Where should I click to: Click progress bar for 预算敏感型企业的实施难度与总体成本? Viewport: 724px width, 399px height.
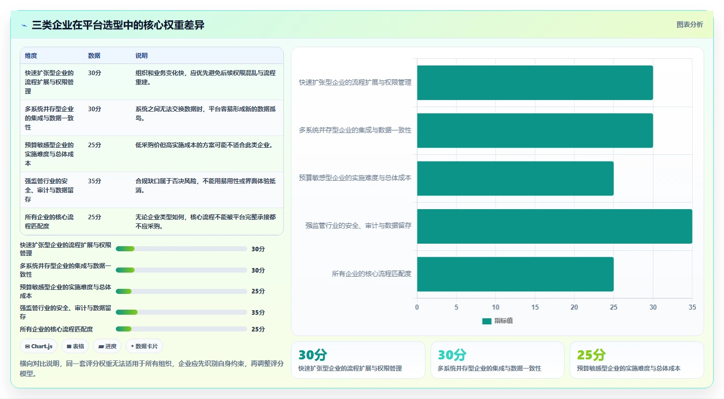181,291
